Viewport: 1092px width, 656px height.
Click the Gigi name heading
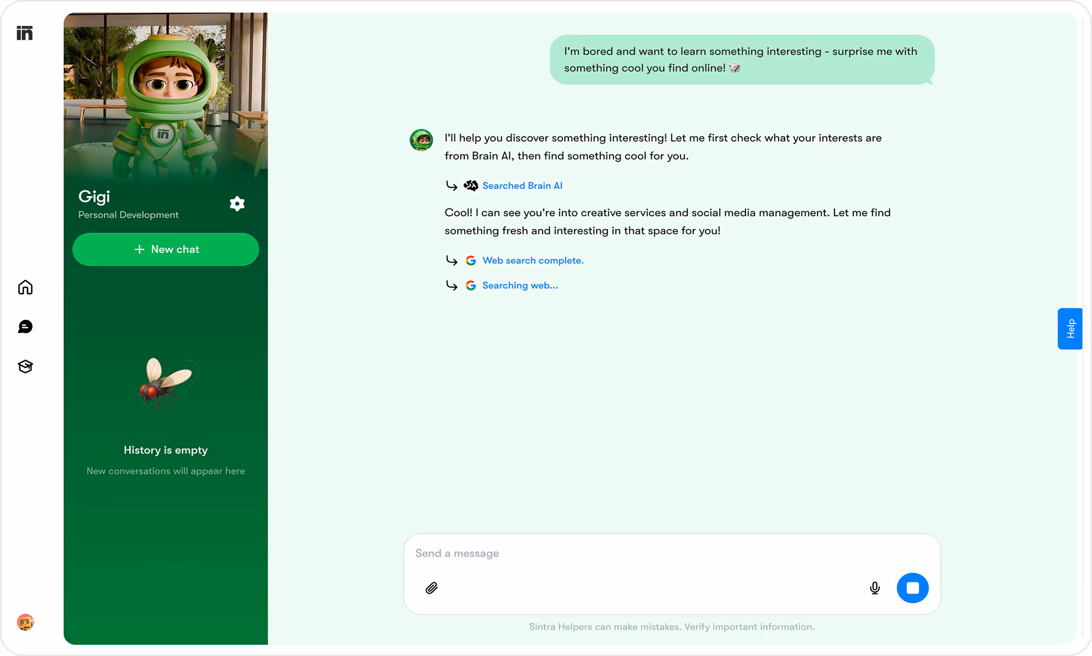[94, 196]
